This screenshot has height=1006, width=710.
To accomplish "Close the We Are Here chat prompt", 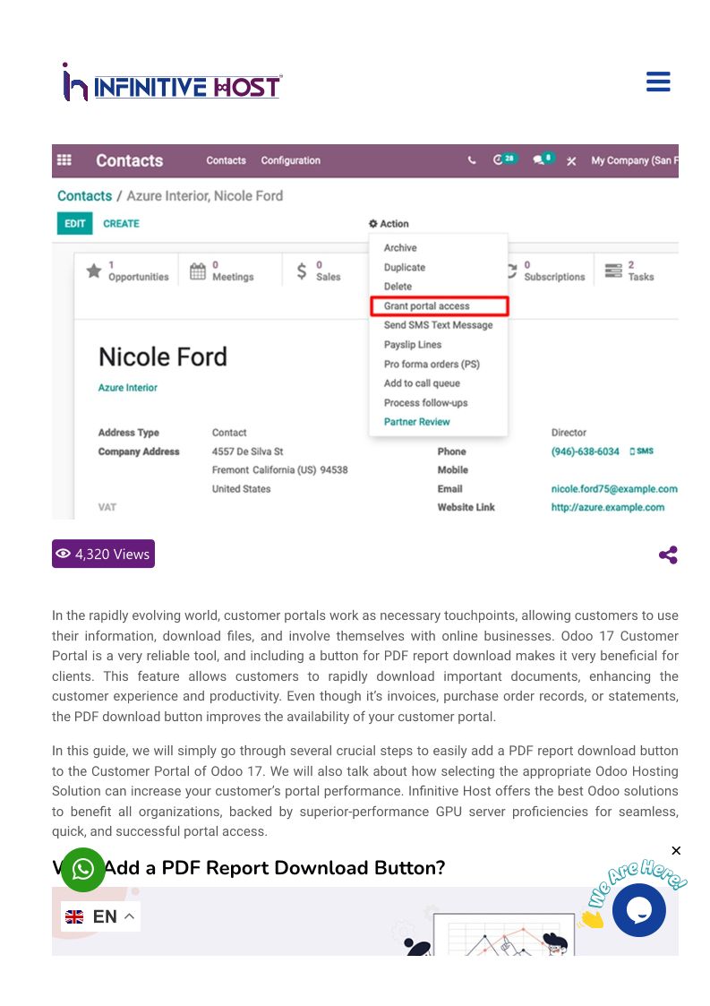I will (676, 850).
